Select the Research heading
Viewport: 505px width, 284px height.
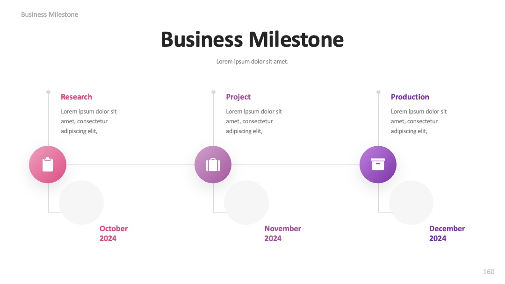(76, 97)
